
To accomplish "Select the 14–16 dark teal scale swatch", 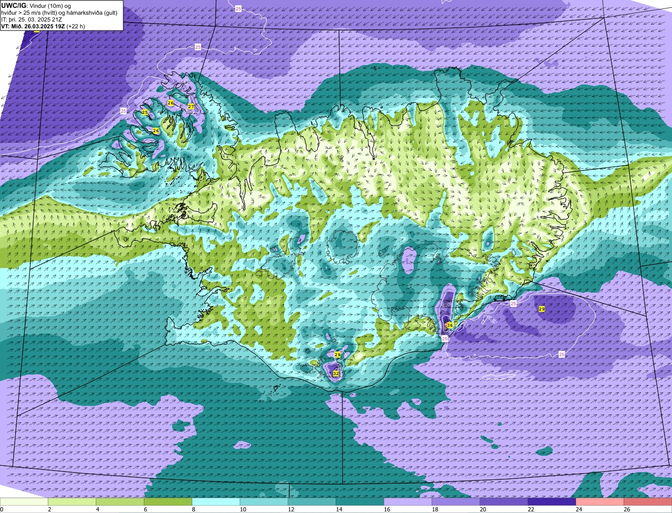I will [360, 501].
